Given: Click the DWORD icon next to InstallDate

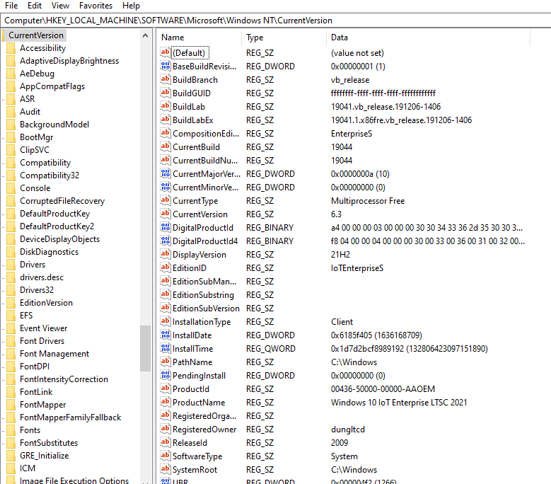Looking at the screenshot, I should 166,335.
